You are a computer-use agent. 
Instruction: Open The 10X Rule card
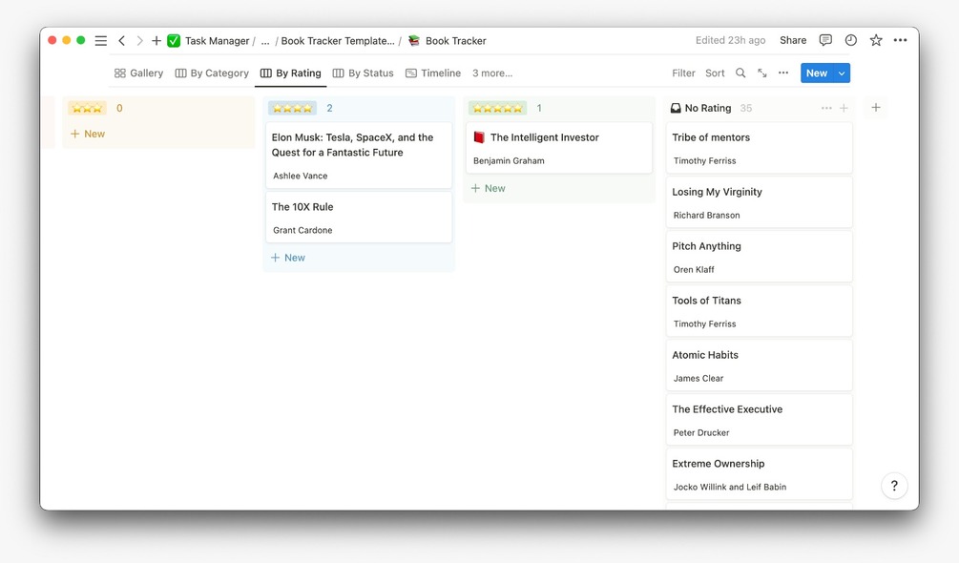(359, 218)
